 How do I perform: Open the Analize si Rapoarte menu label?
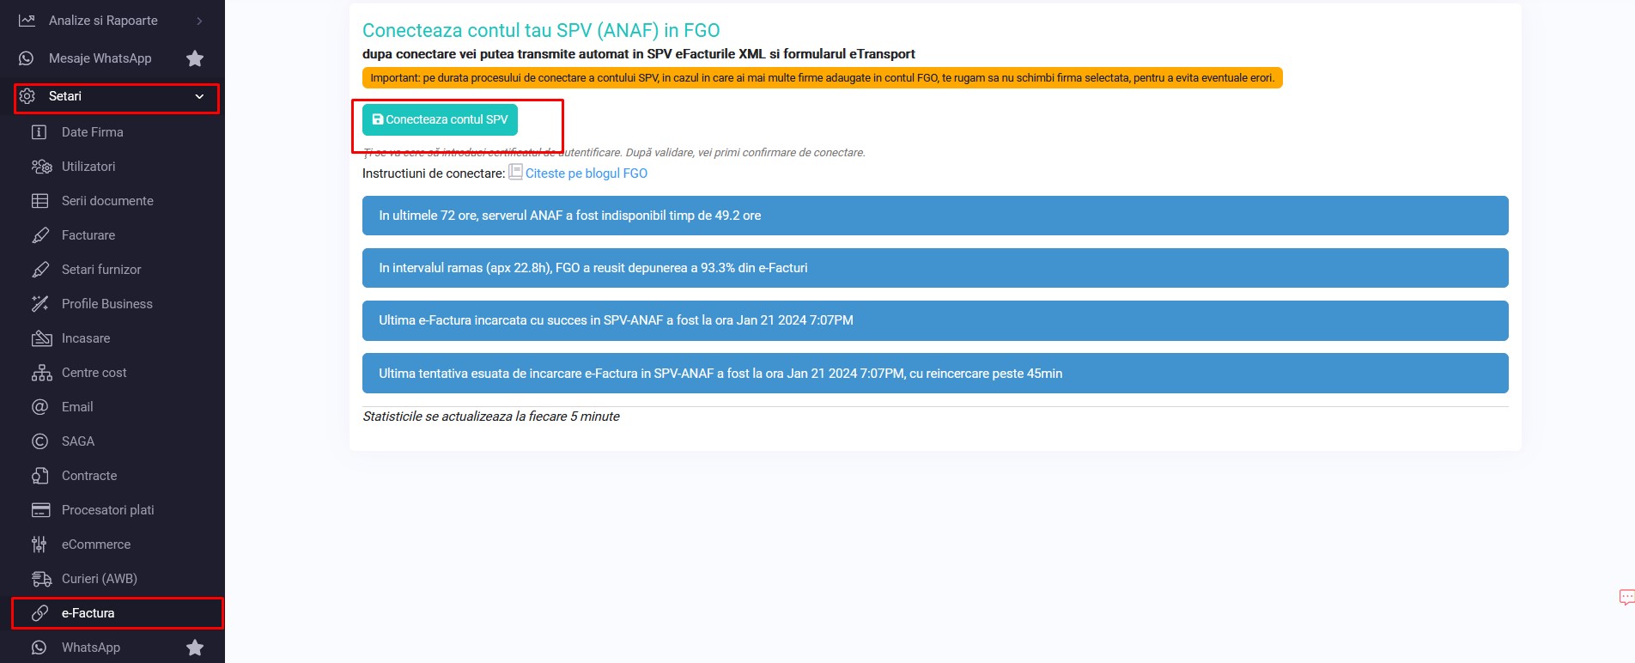(x=103, y=21)
